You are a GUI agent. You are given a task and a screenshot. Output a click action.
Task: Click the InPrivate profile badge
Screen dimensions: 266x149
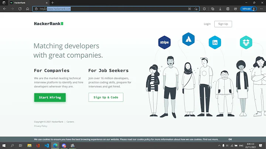click(x=248, y=9)
